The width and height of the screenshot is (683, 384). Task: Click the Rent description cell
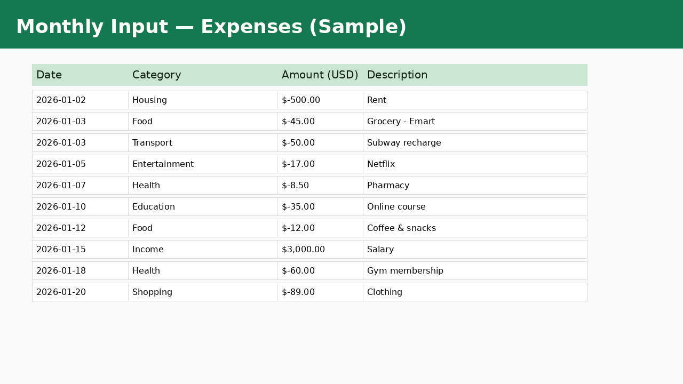(x=377, y=100)
